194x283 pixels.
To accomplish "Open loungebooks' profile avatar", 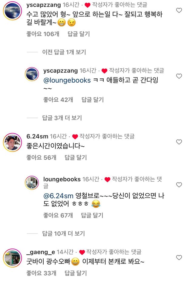I will coord(32,184).
